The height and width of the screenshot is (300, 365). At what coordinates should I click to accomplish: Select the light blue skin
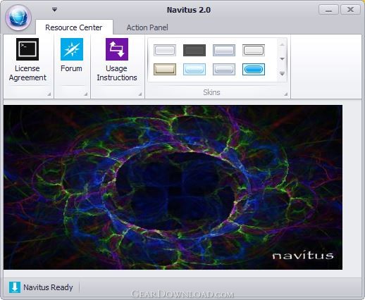click(194, 69)
